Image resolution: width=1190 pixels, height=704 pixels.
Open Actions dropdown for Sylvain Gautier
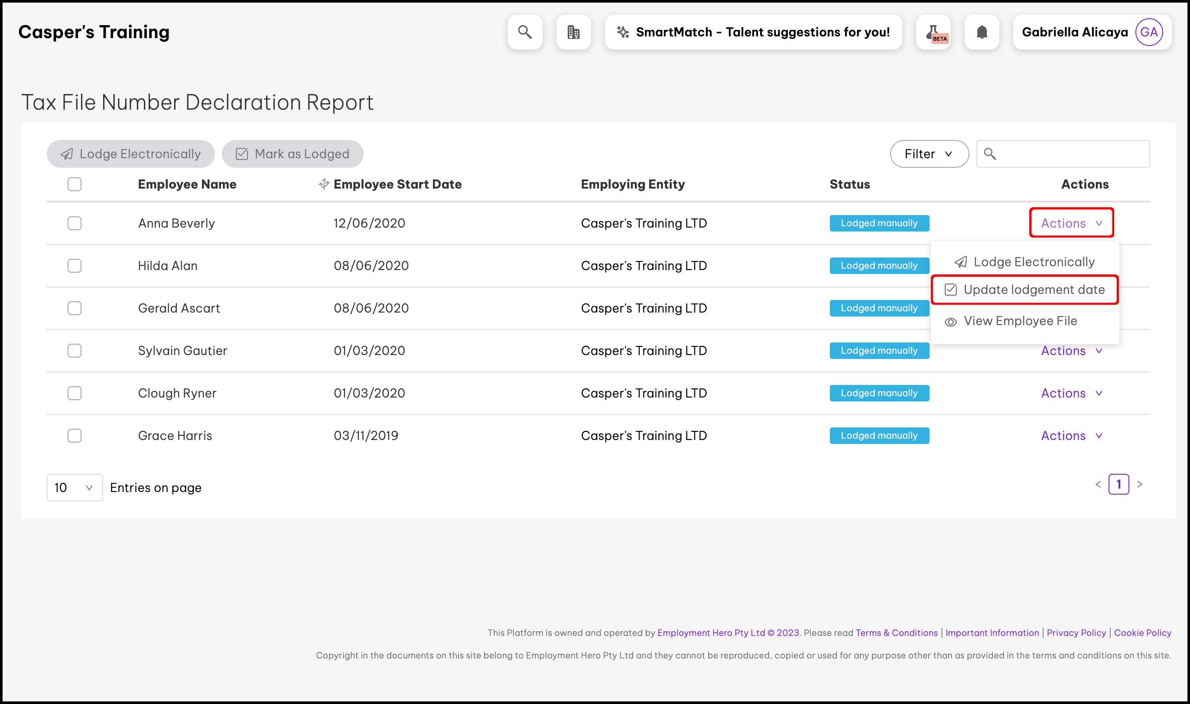(1071, 351)
